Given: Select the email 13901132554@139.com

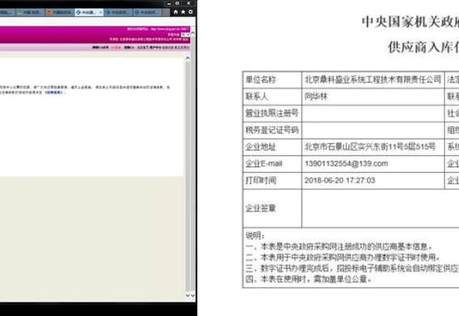Looking at the screenshot, I should [x=346, y=164].
